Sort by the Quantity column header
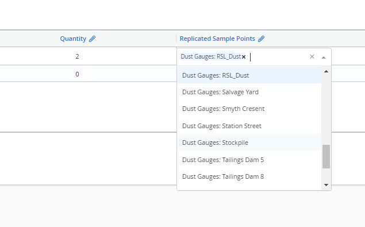 click(x=73, y=39)
